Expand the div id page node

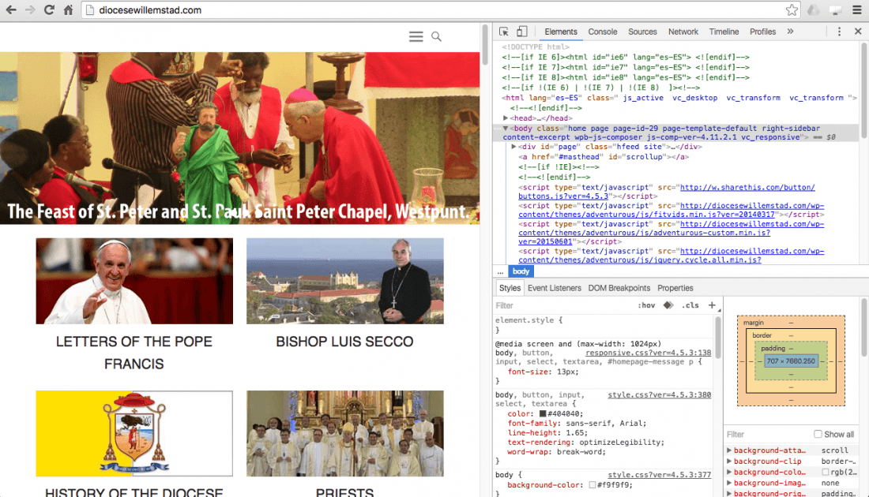[x=513, y=147]
